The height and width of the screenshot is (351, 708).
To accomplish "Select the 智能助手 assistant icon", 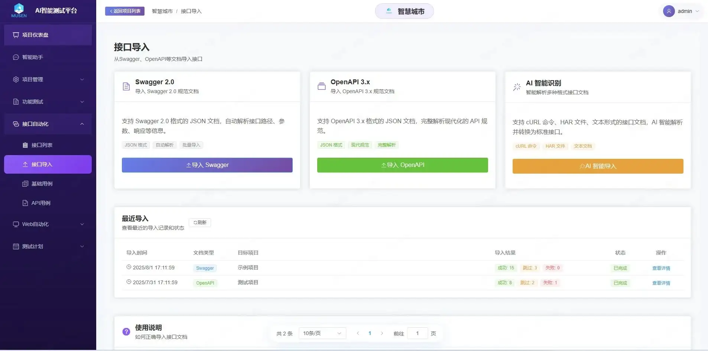I will 16,57.
